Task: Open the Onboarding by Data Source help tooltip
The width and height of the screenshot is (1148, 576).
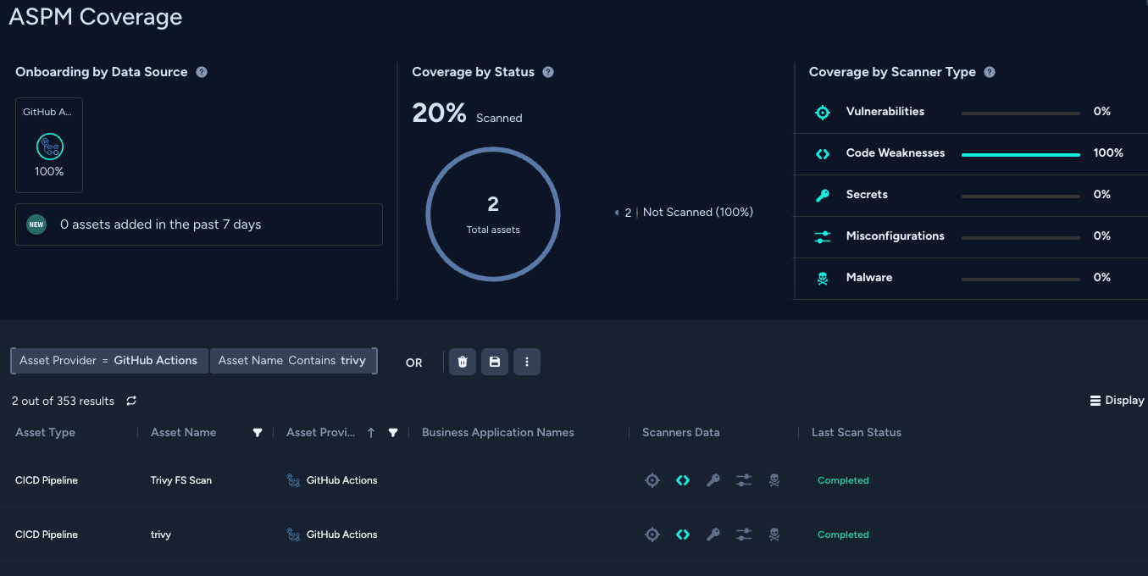Action: pyautogui.click(x=201, y=72)
